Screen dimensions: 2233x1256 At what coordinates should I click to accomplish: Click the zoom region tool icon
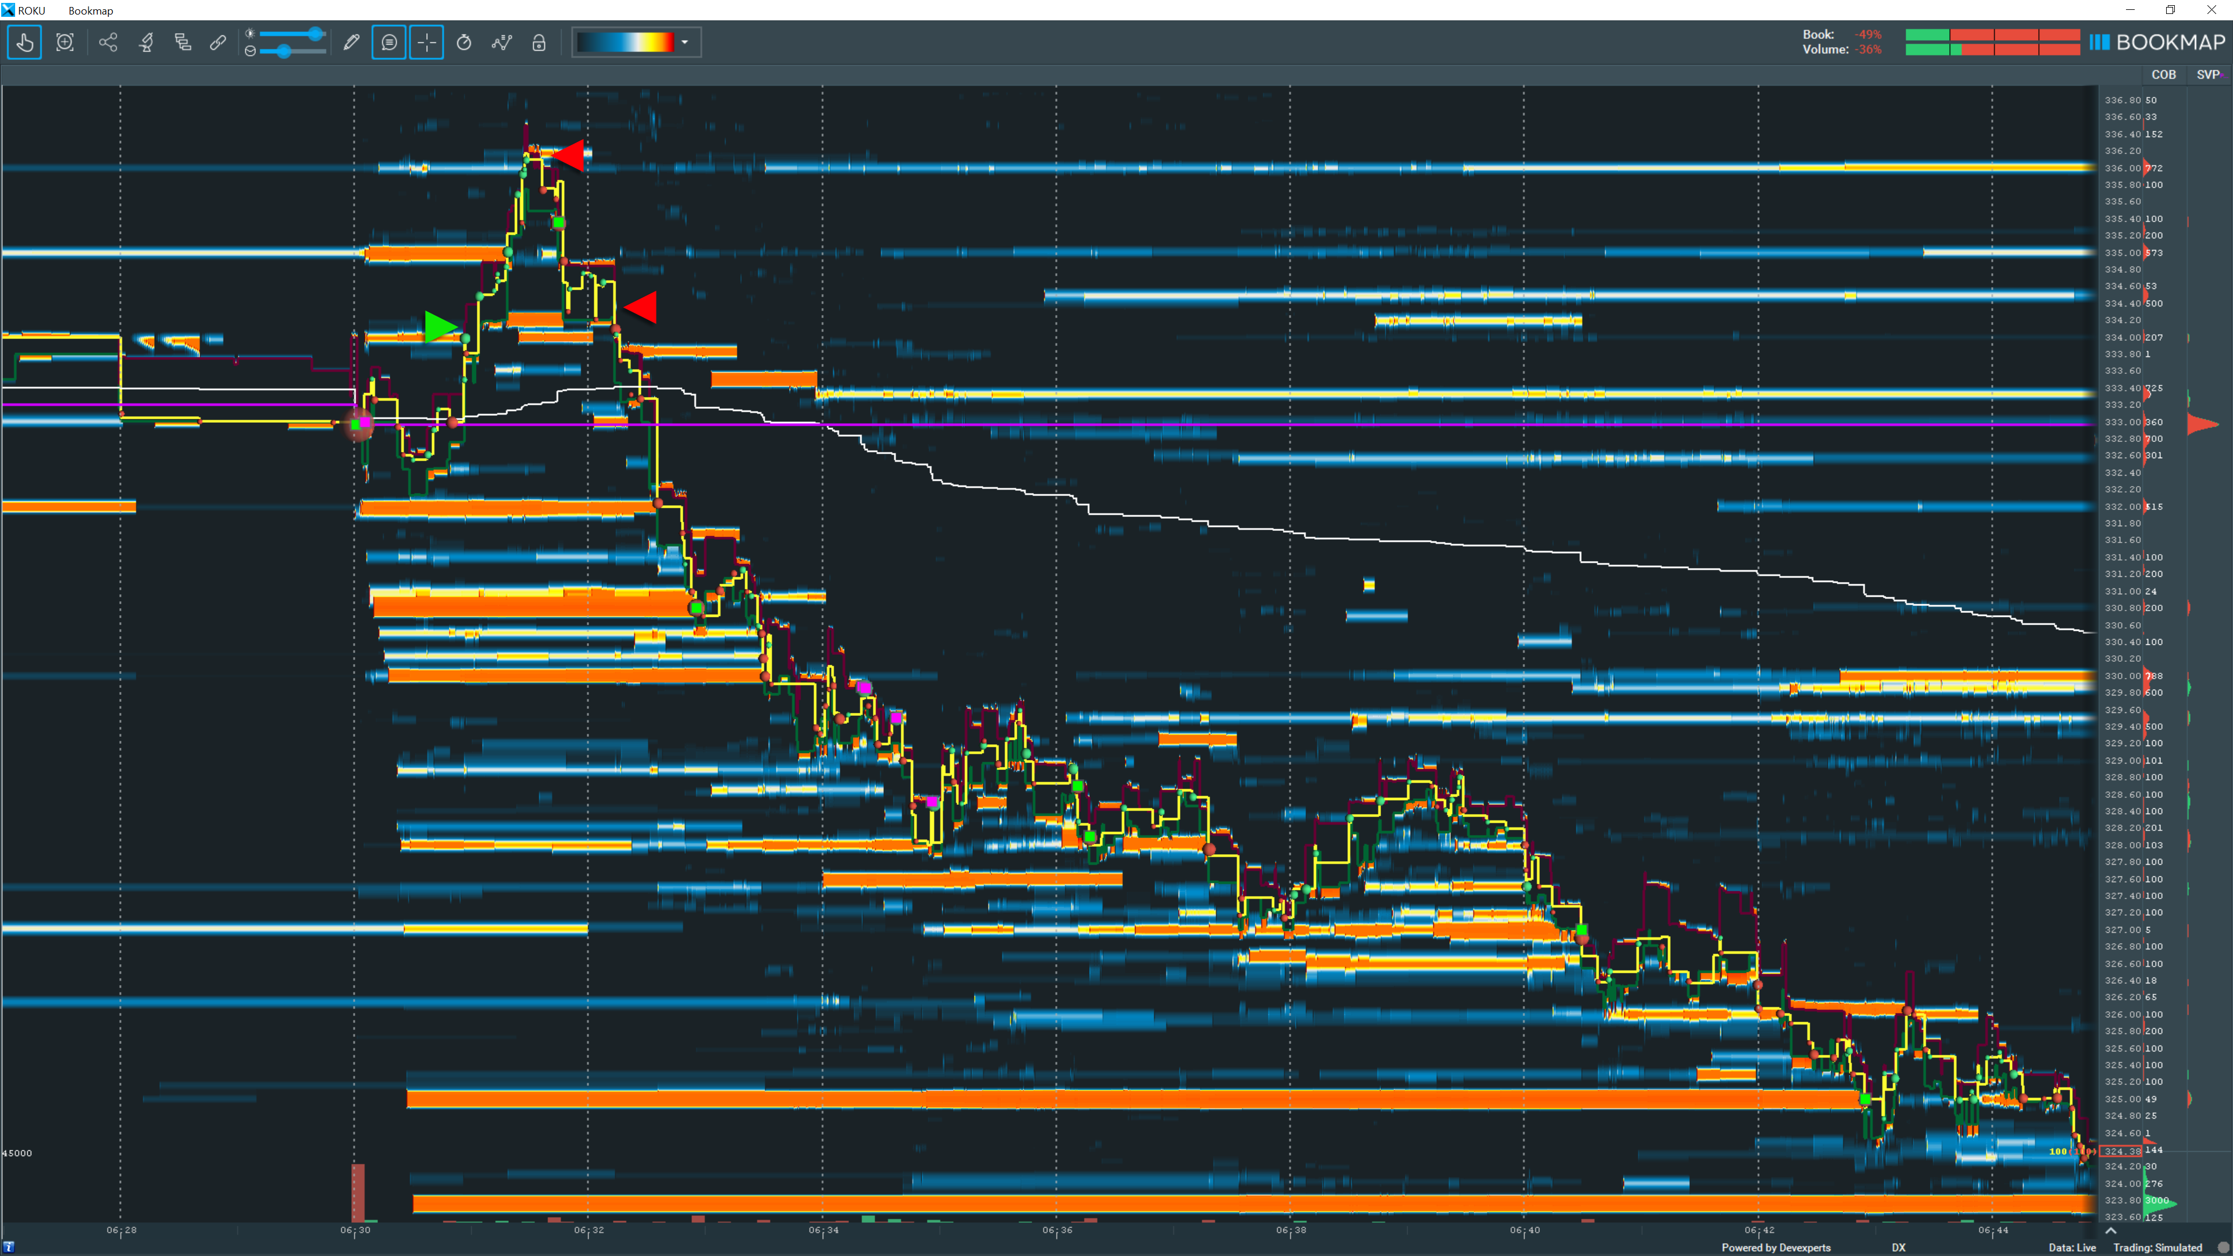tap(65, 42)
